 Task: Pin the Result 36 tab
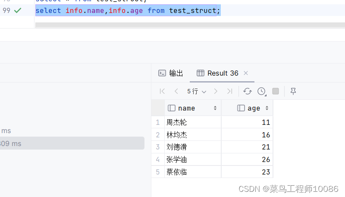coord(293,91)
